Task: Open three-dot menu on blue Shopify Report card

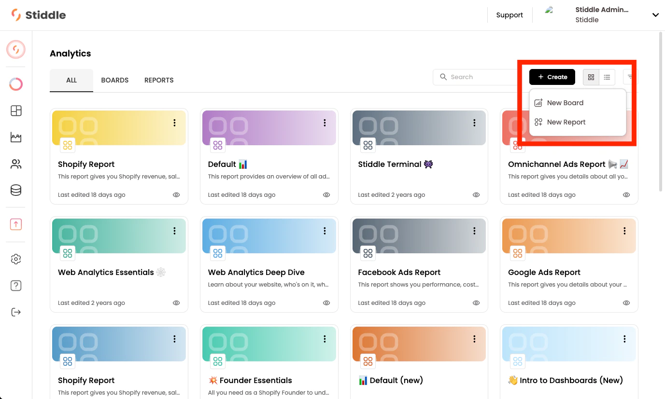Action: click(x=174, y=339)
